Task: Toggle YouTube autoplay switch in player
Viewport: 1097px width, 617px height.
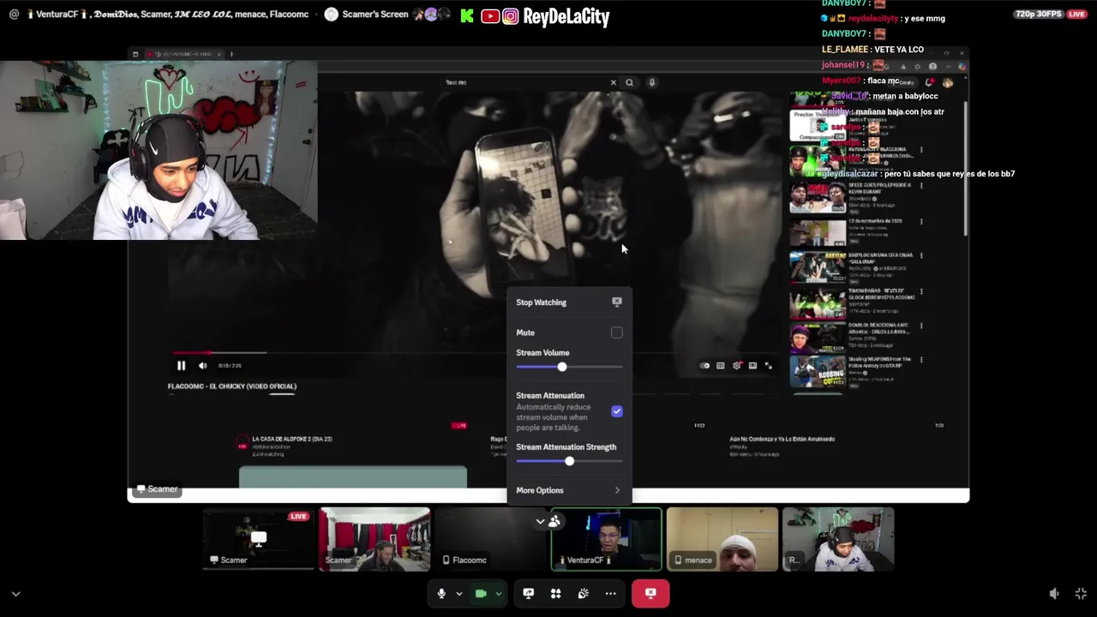Action: pyautogui.click(x=704, y=366)
